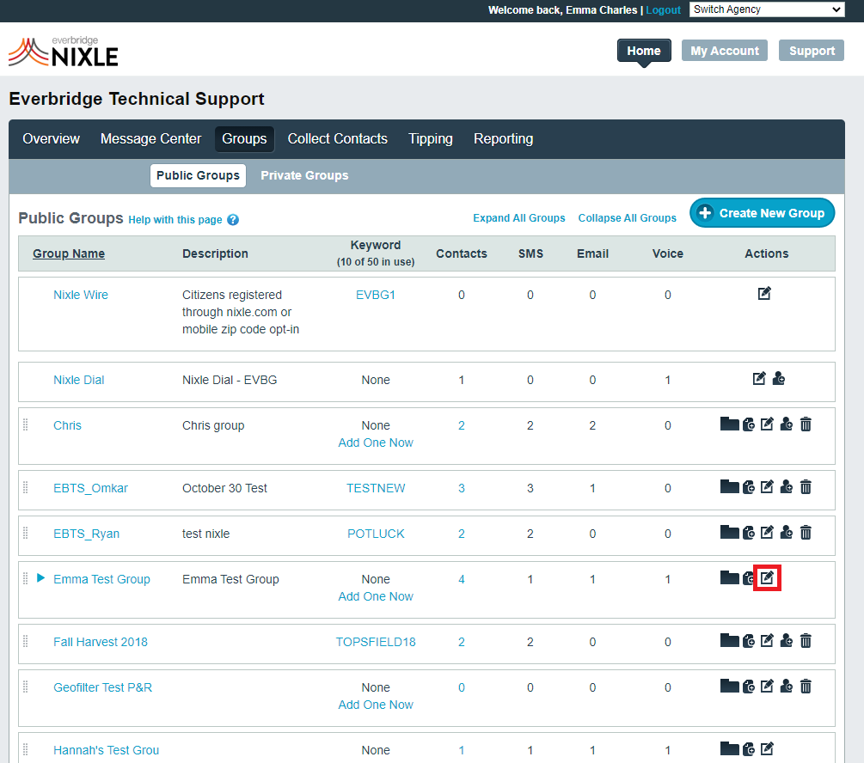Screen dimensions: 864x763
Task: Click Create New Group button
Action: (762, 213)
